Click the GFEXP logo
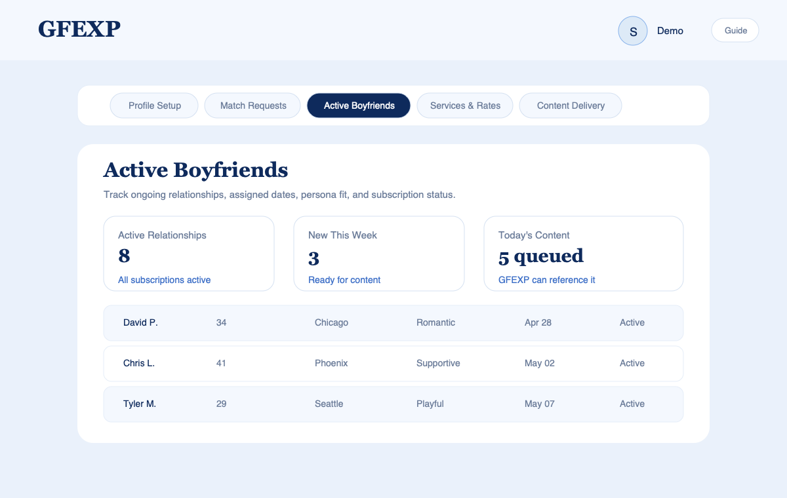The width and height of the screenshot is (787, 498). tap(79, 29)
